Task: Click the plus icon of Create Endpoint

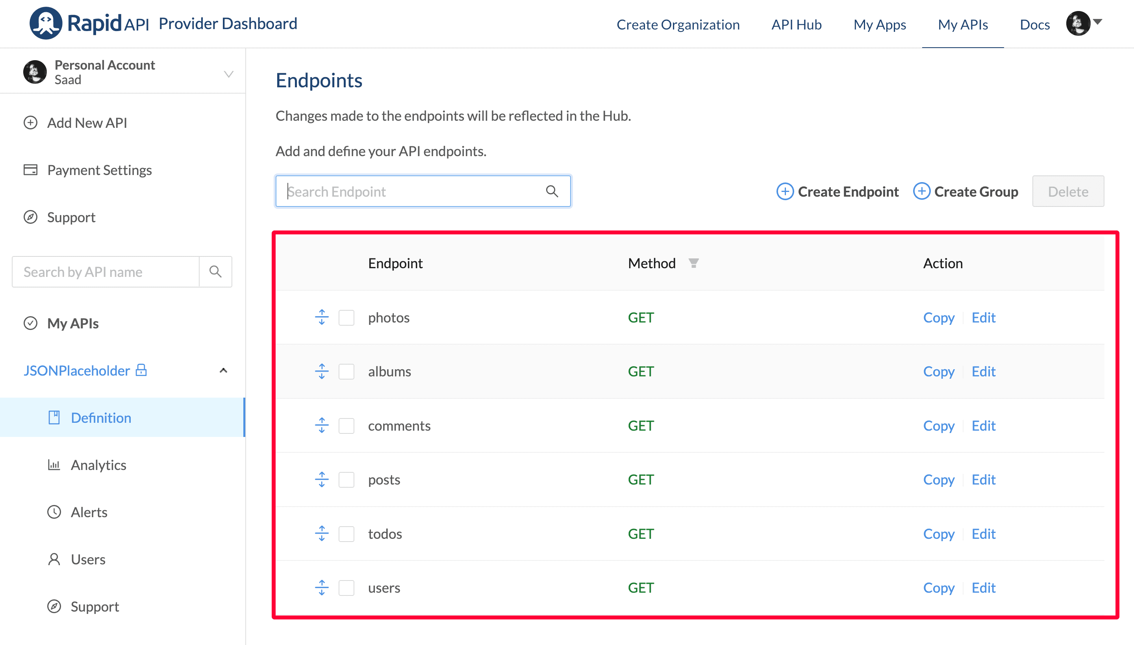Action: [785, 192]
